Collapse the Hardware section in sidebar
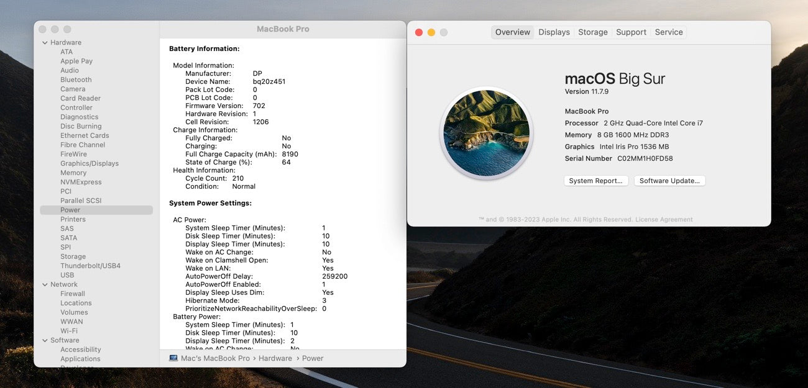The width and height of the screenshot is (808, 388). click(45, 43)
